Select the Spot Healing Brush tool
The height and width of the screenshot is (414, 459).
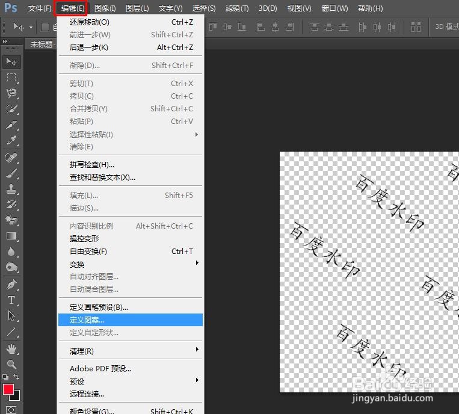coord(11,158)
